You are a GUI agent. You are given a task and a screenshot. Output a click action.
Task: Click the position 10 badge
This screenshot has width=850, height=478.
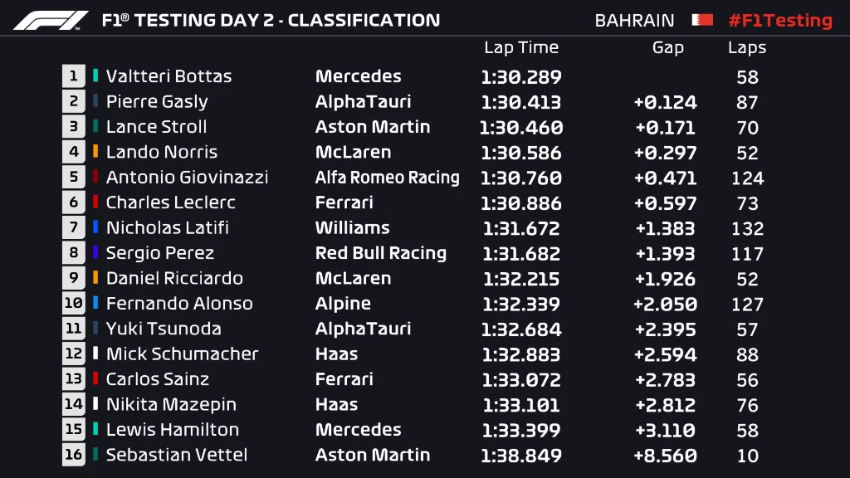[x=74, y=304]
